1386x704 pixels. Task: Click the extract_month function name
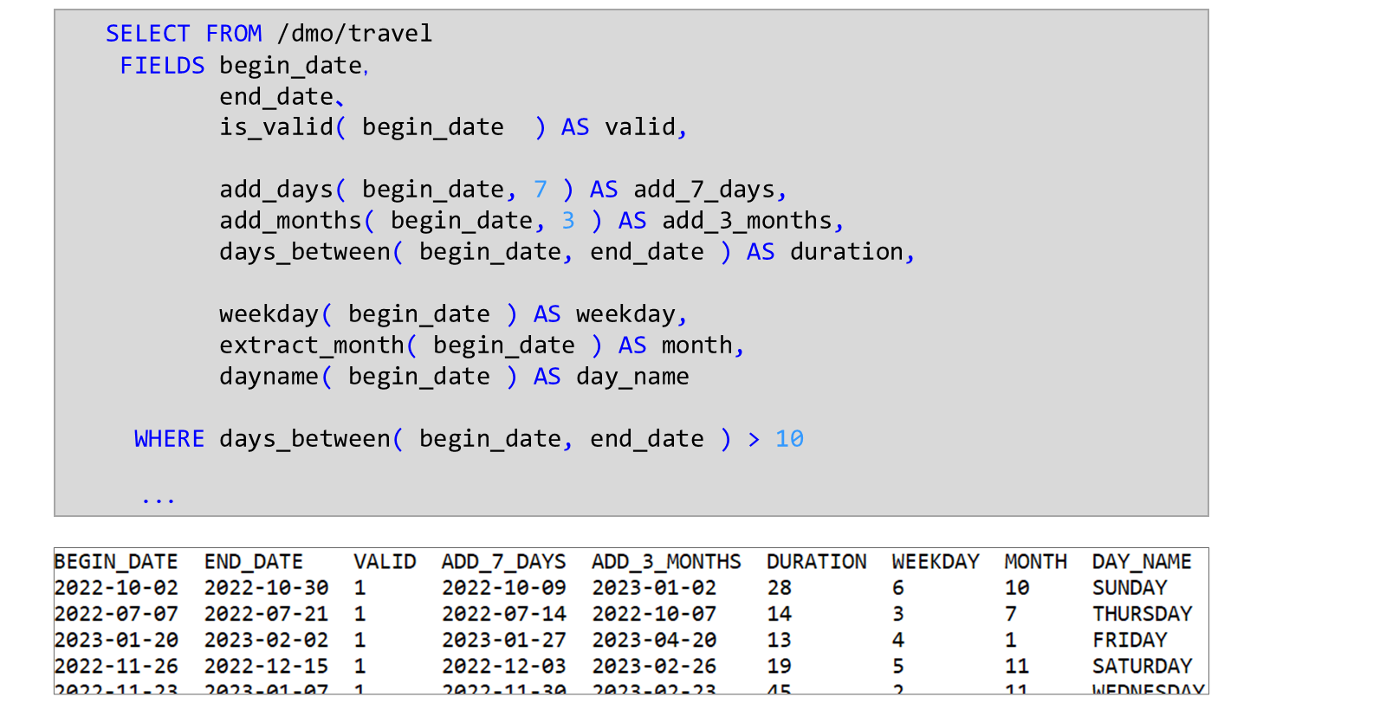[x=312, y=346]
